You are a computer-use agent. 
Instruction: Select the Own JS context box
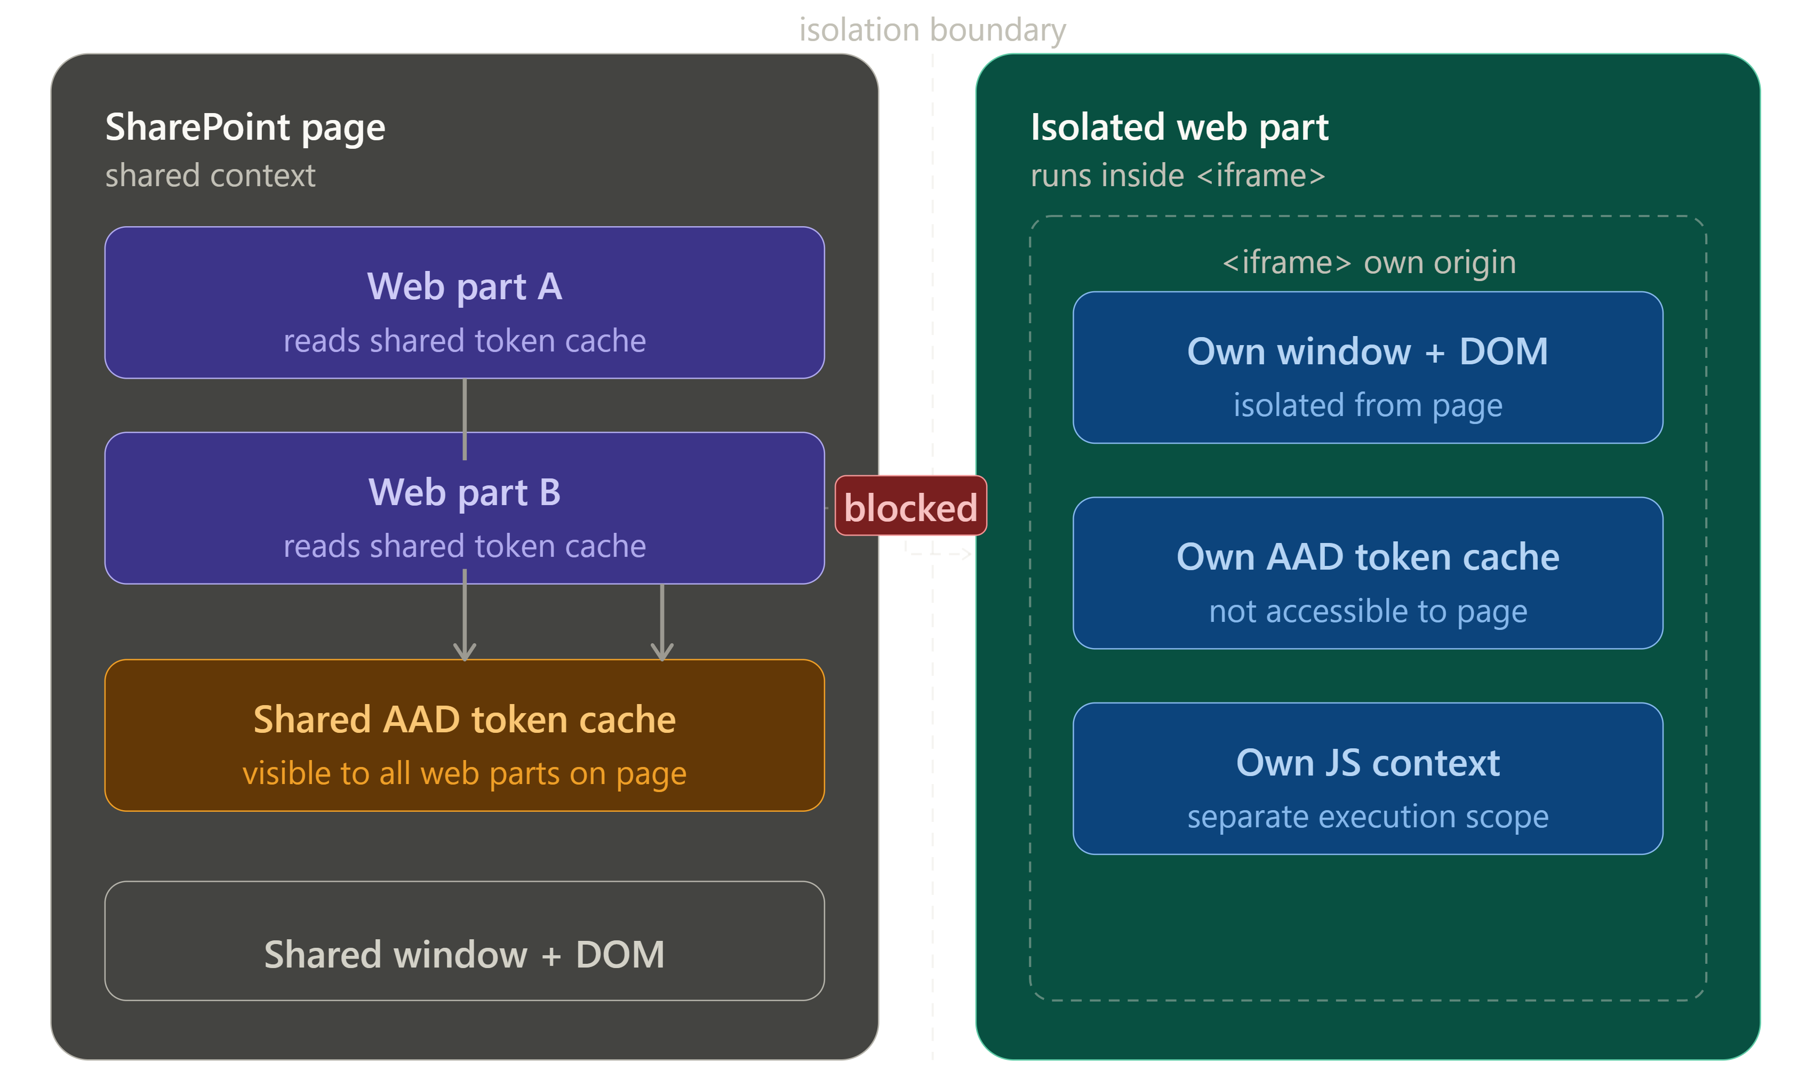pos(1368,779)
